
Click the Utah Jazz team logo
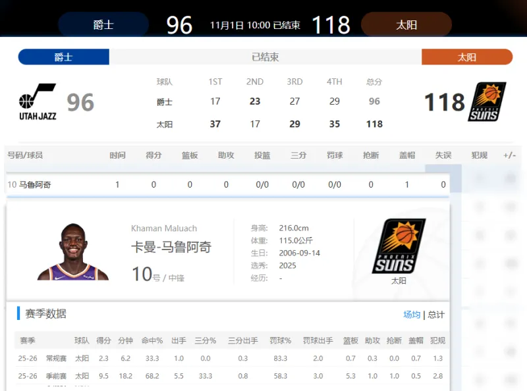(38, 102)
